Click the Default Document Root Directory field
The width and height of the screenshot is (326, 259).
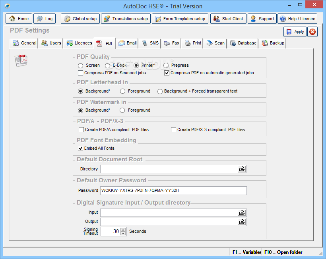click(169, 169)
